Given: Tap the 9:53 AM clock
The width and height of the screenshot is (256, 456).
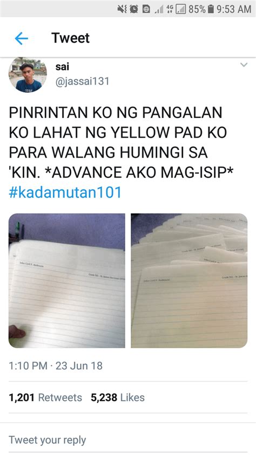Looking at the screenshot, I should click(x=234, y=9).
